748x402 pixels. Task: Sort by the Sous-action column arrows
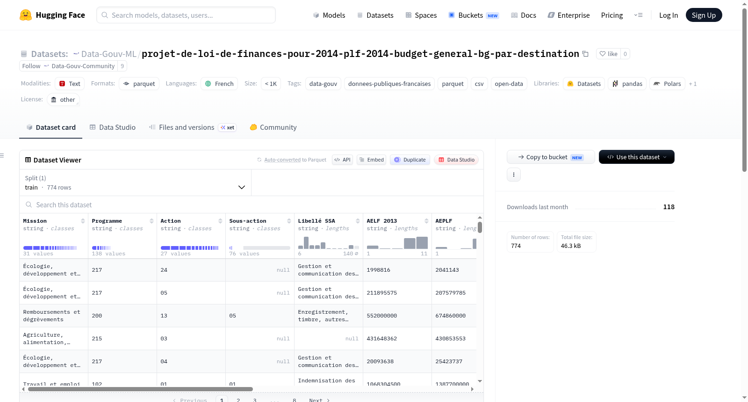(x=289, y=221)
